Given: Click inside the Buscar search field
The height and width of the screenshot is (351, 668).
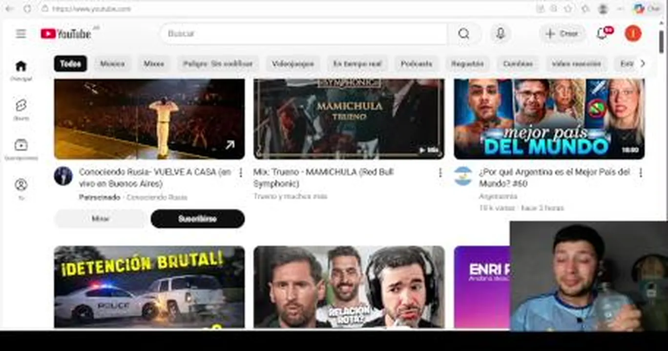Looking at the screenshot, I should 304,34.
